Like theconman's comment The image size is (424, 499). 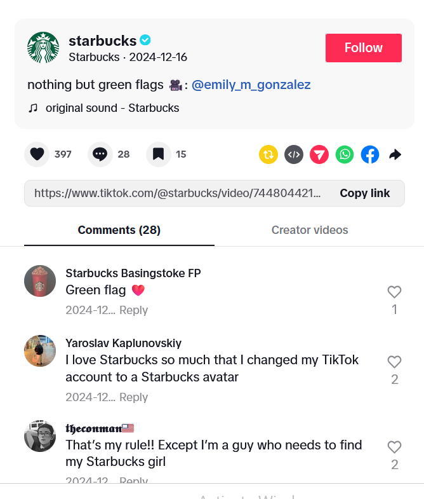(x=394, y=448)
